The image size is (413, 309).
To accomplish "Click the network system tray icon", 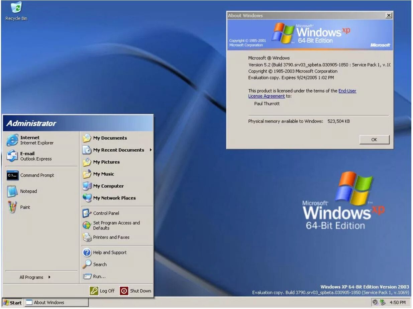I will click(383, 302).
